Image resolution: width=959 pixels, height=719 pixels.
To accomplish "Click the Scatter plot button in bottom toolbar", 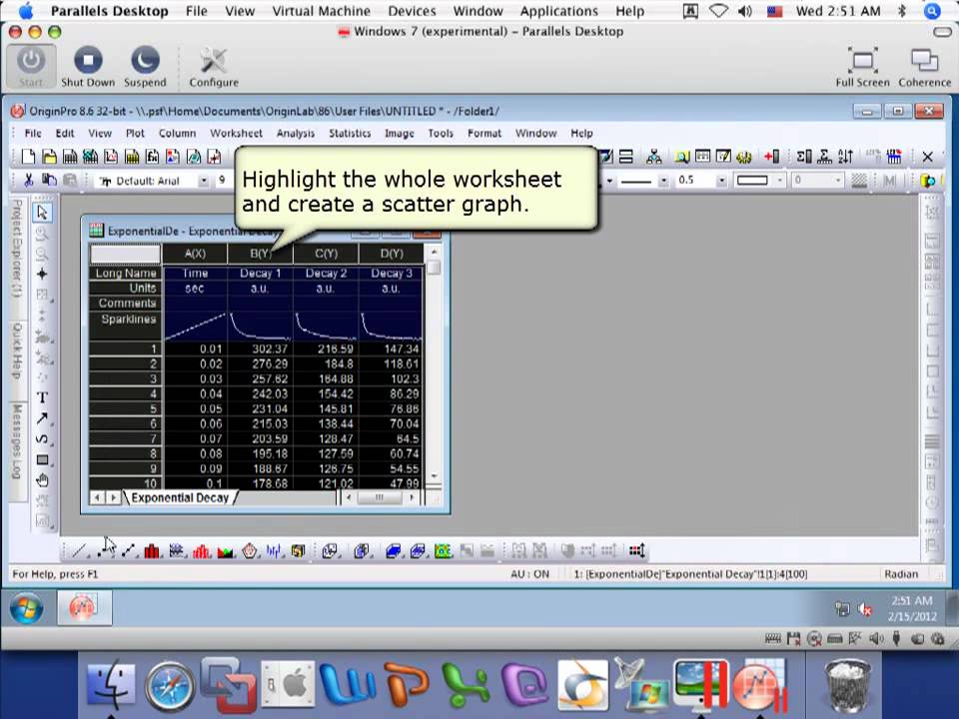I will click(x=105, y=551).
